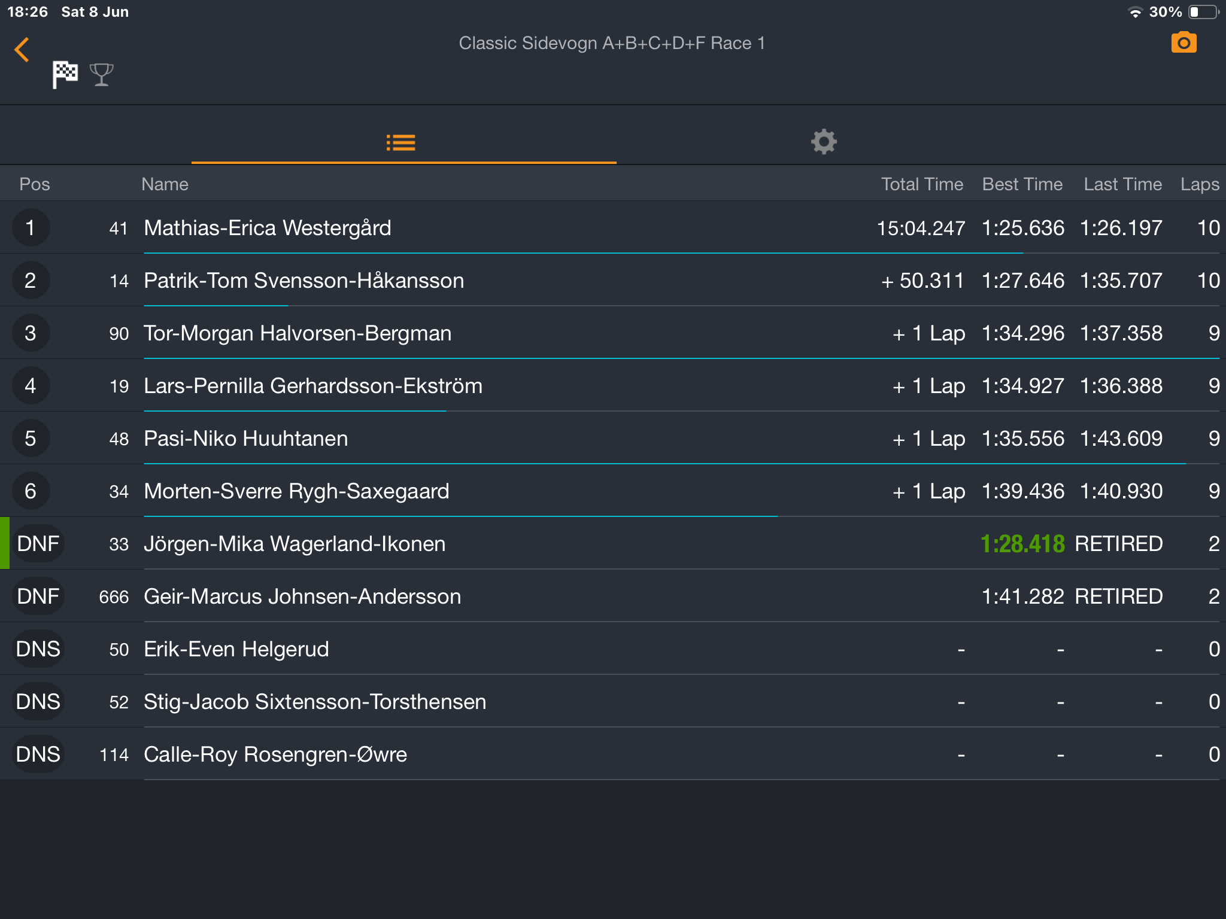Image resolution: width=1226 pixels, height=919 pixels.
Task: Click the Best Time column header
Action: pos(1022,184)
